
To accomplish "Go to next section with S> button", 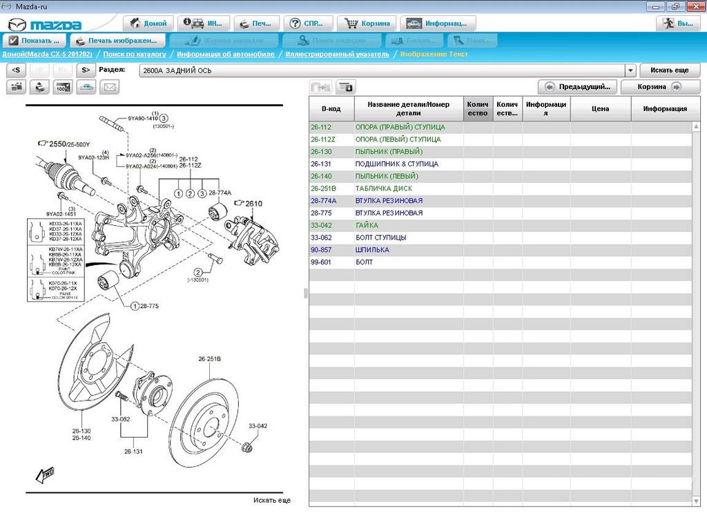I will 86,70.
